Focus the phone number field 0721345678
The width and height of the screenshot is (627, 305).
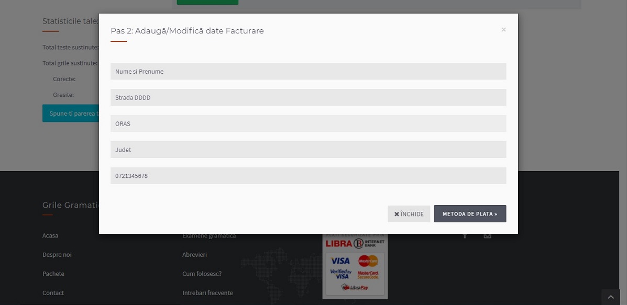tap(308, 176)
